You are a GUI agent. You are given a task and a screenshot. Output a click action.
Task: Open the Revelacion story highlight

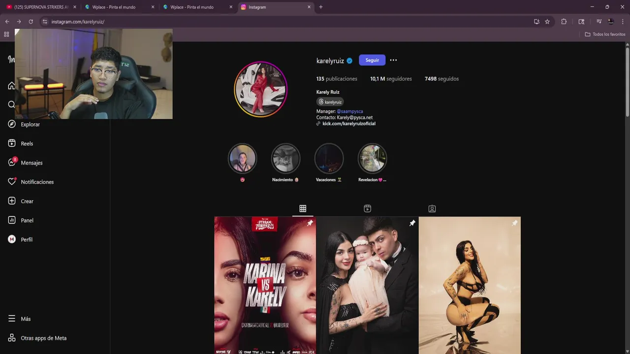coord(372,158)
